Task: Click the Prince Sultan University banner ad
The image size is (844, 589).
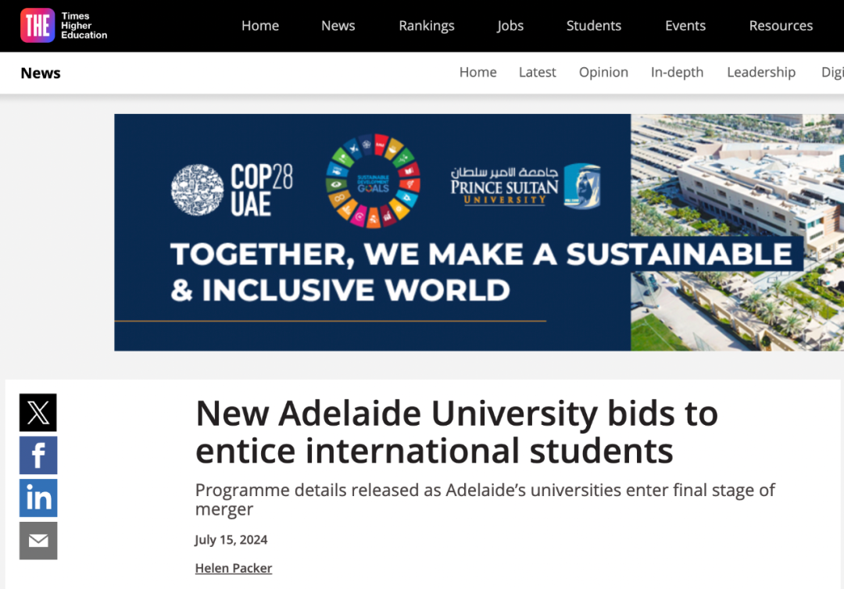Action: [x=479, y=232]
